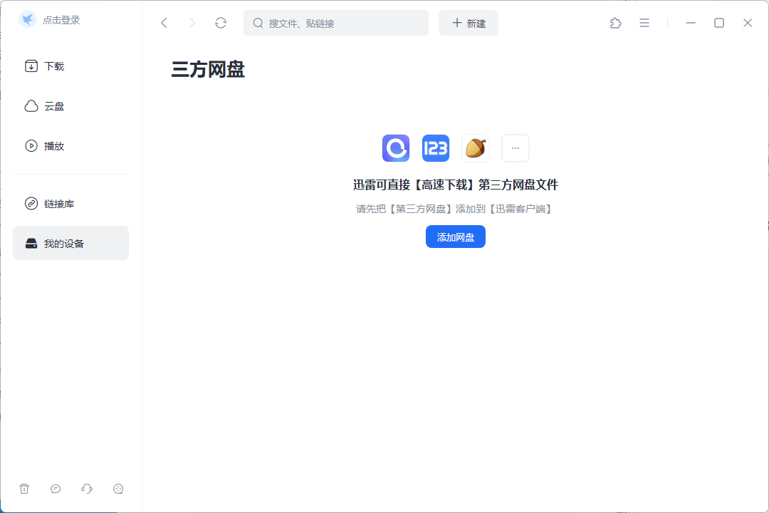
Task: Click the Xunlei bird avatar logo
Action: pos(28,20)
